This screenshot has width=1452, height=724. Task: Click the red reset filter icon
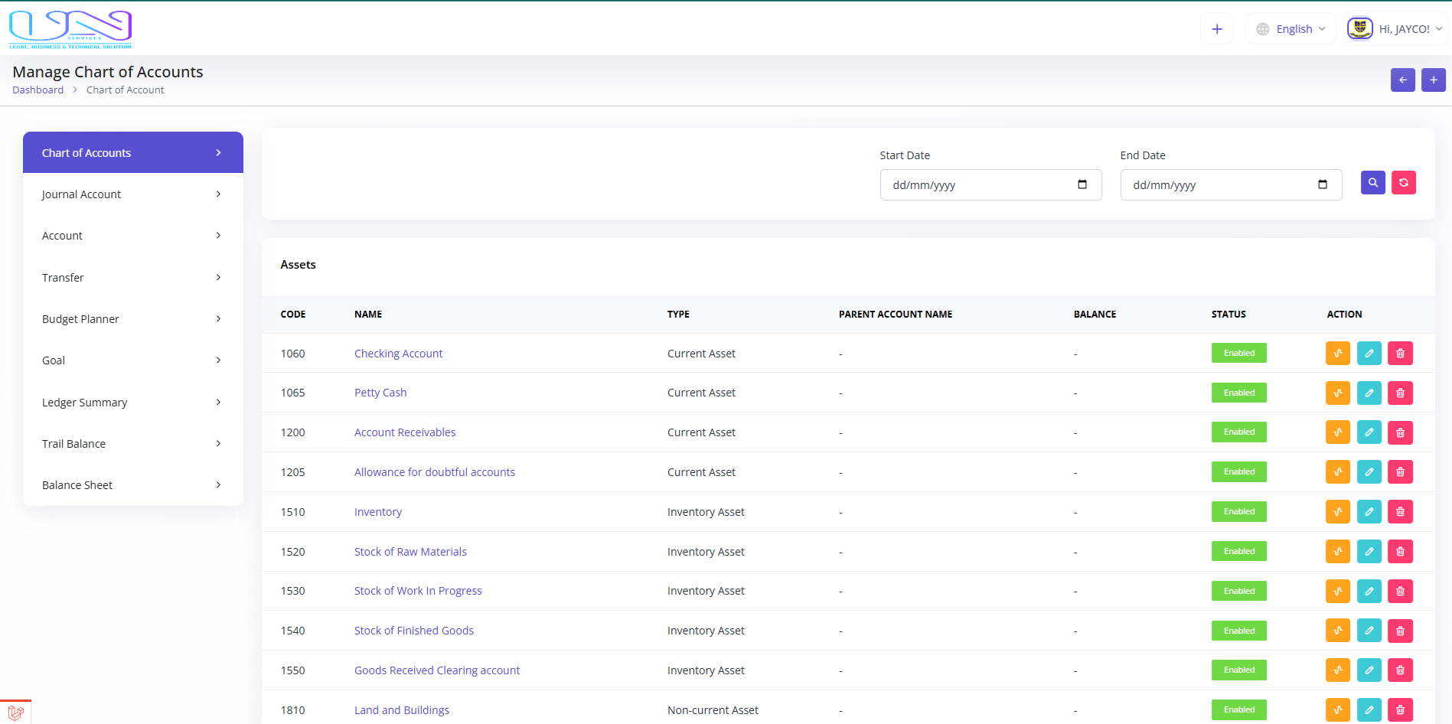[1403, 183]
